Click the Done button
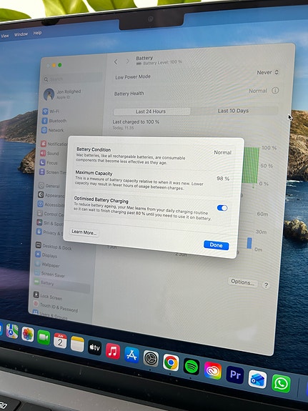This screenshot has height=411, width=308. click(x=217, y=245)
